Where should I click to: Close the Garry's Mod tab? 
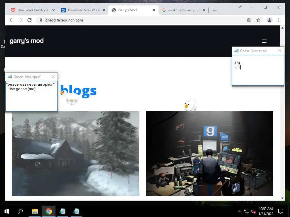click(154, 10)
